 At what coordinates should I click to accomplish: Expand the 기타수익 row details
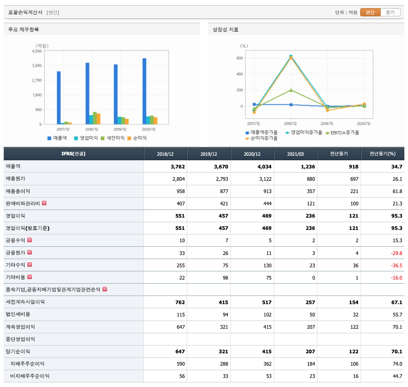(30, 265)
